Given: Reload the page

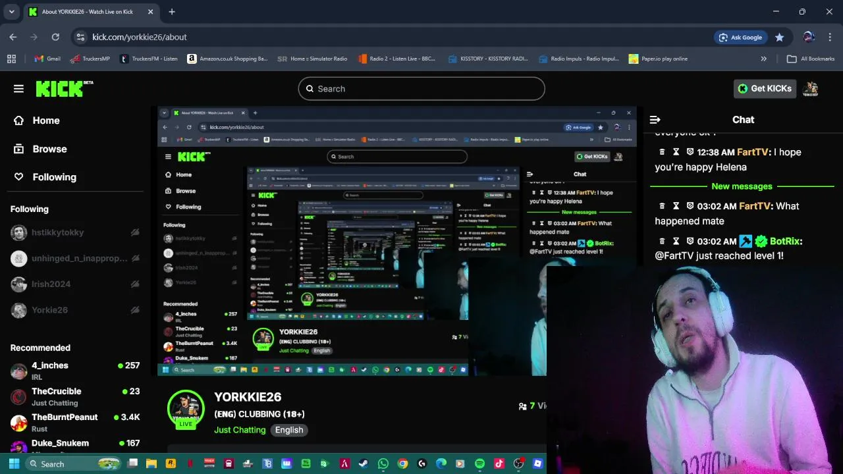Looking at the screenshot, I should (x=55, y=38).
